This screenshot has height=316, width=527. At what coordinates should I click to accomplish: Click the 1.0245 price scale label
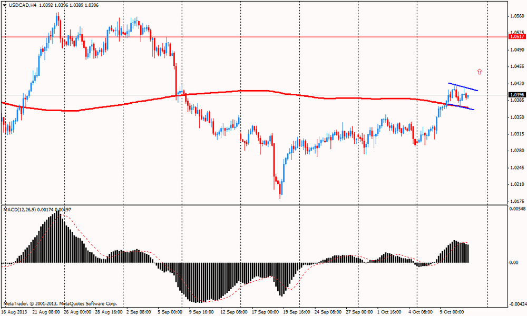[518, 167]
